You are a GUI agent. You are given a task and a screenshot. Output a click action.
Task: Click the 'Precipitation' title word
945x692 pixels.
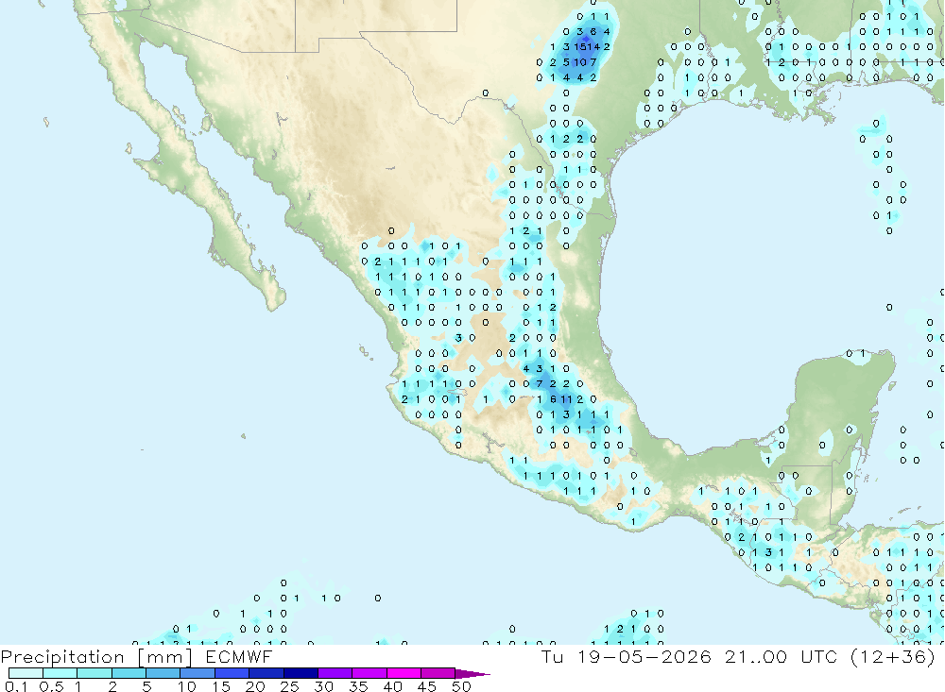[62, 657]
